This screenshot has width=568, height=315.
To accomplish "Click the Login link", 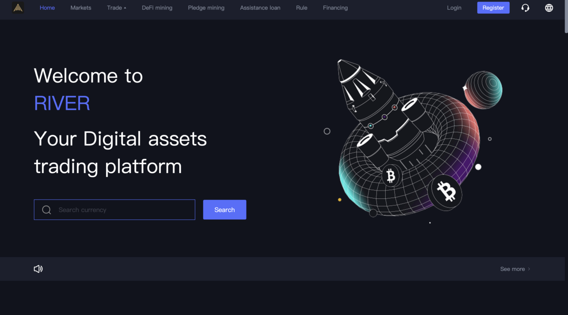I will 454,8.
